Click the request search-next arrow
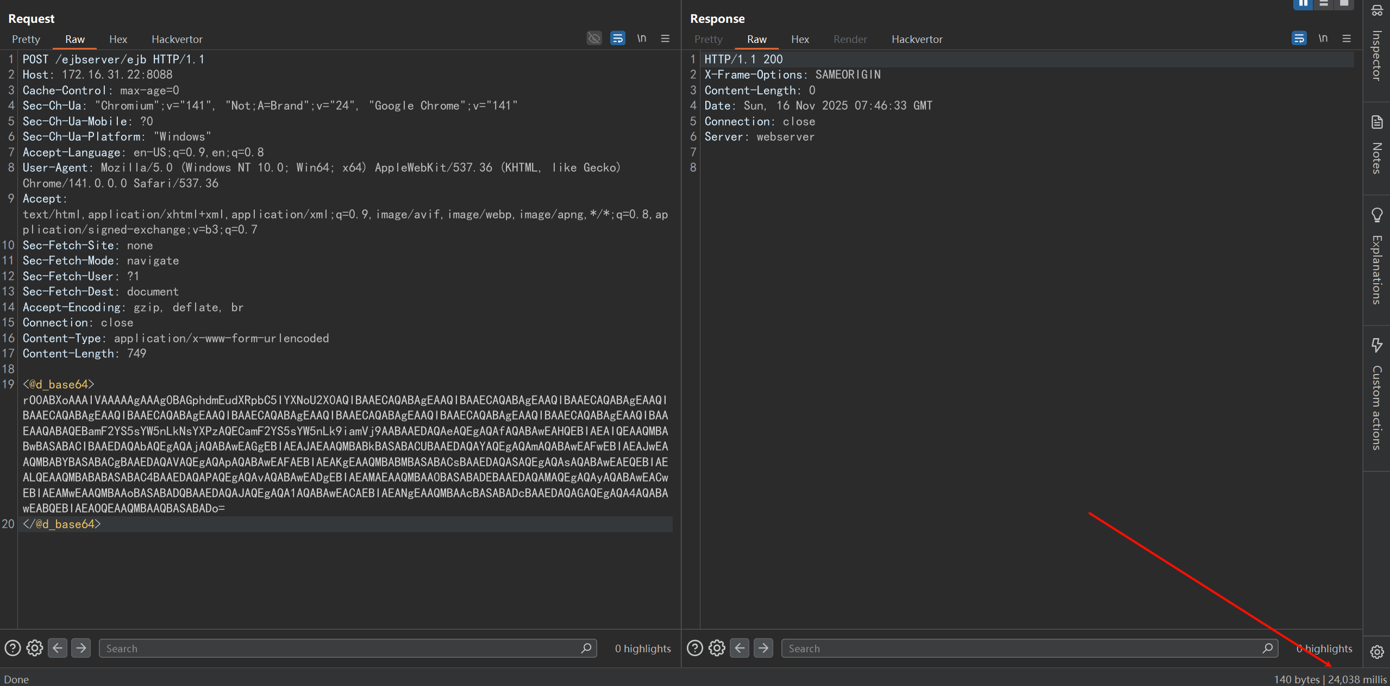Screen dimensions: 1390x686 81,648
